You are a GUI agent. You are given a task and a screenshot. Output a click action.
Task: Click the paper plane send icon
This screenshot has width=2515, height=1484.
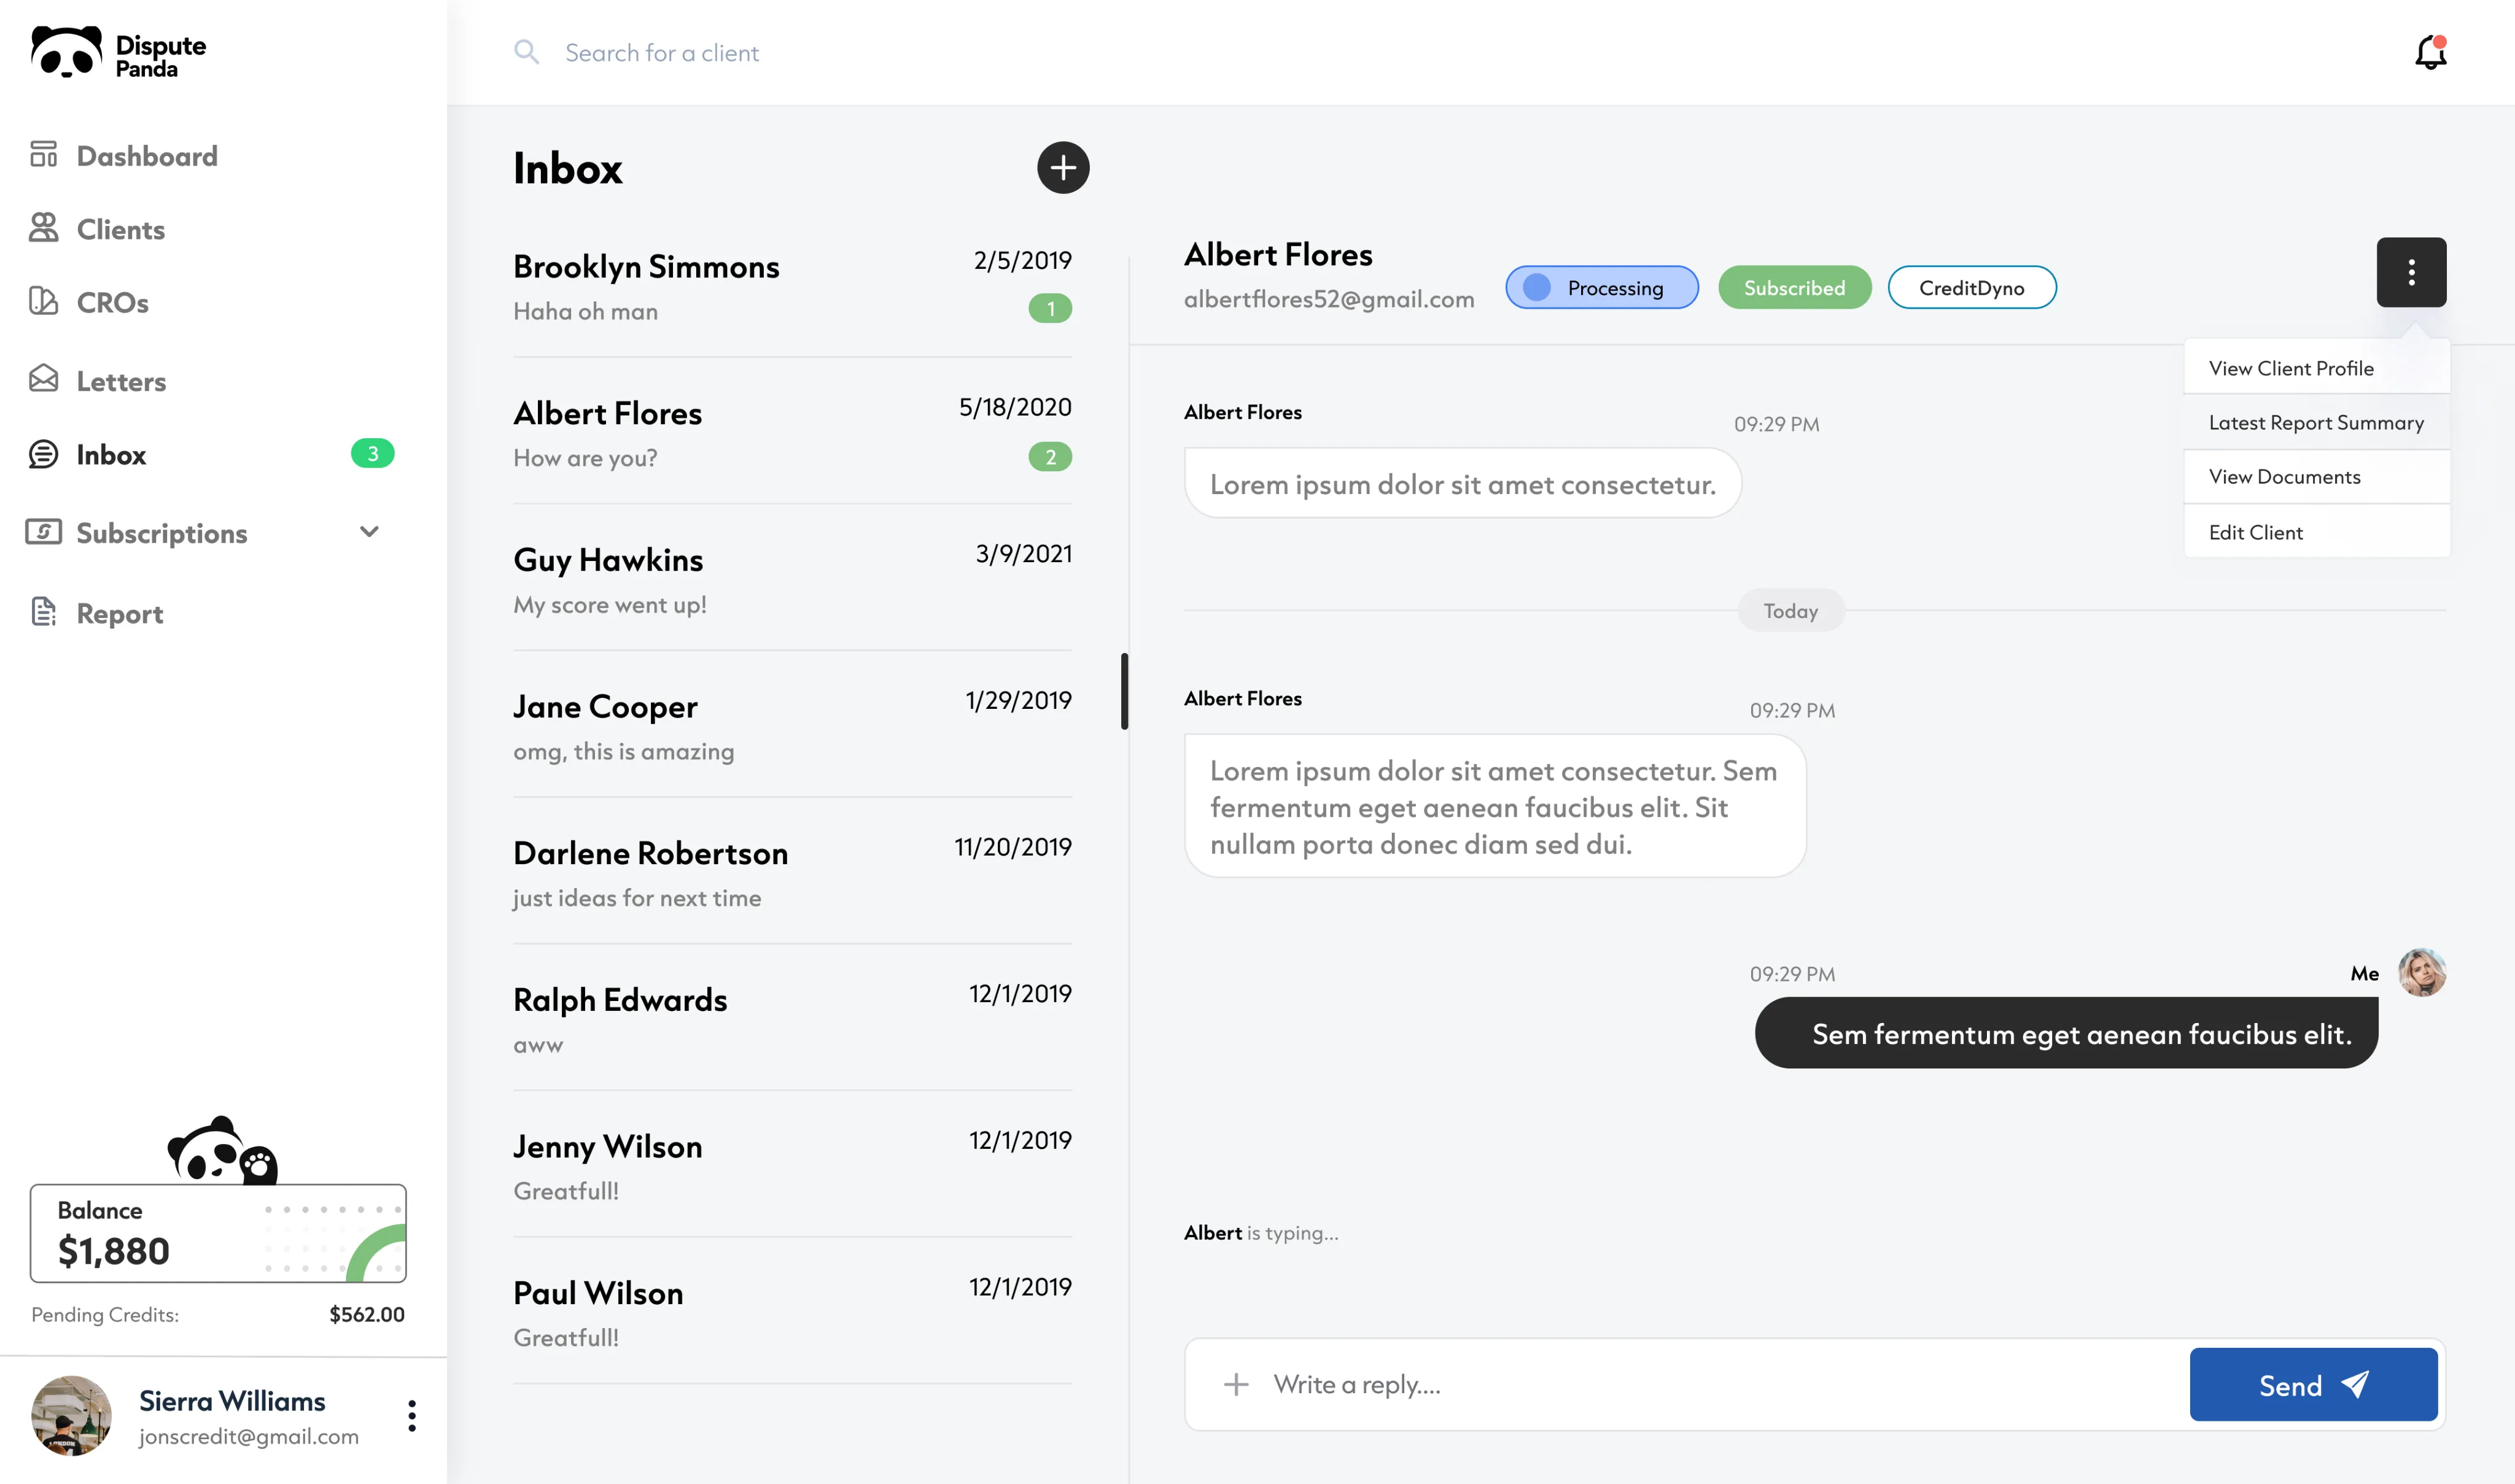coord(2355,1384)
